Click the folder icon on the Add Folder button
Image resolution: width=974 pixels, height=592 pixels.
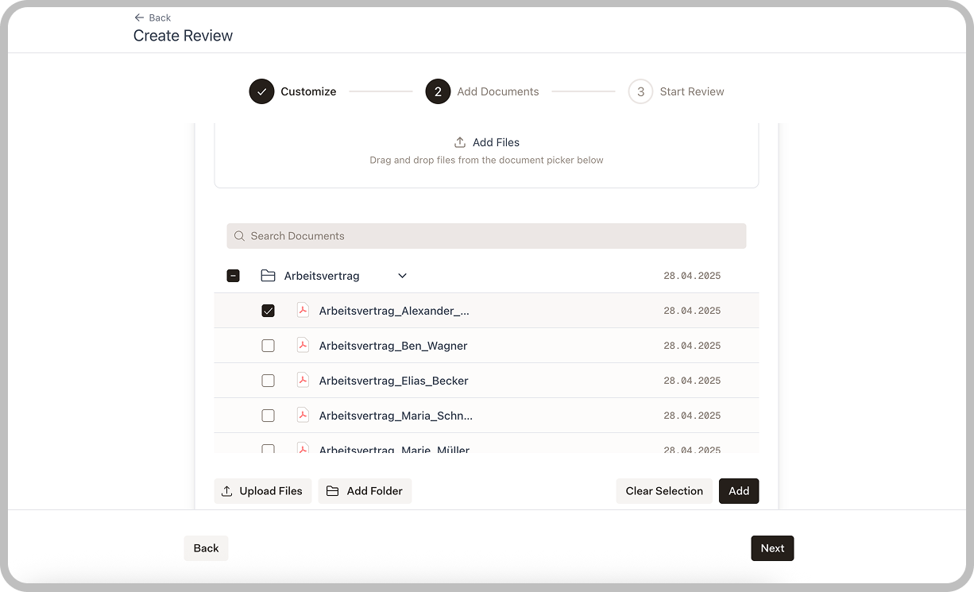coord(333,491)
